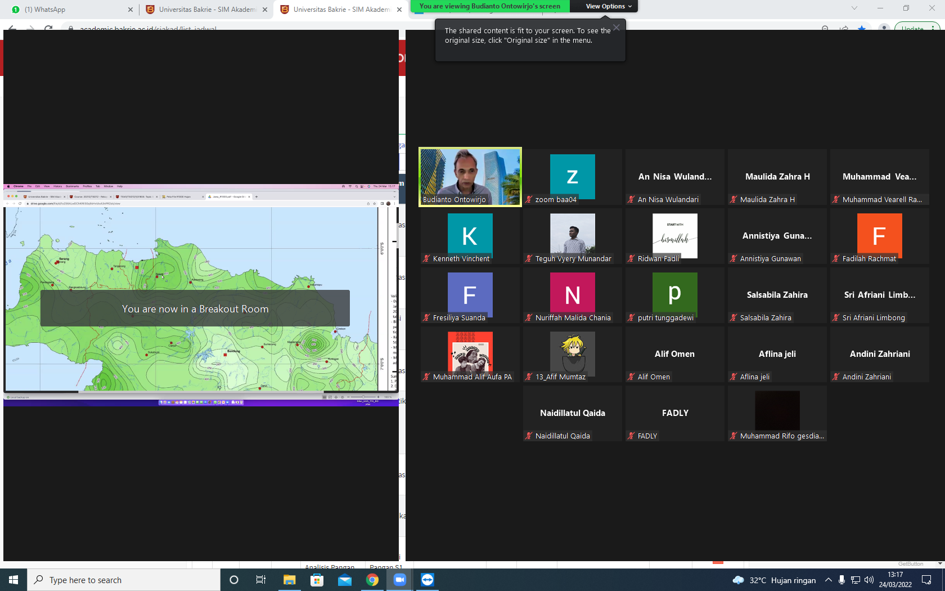Dismiss the shared content size tooltip
945x591 pixels.
616,27
